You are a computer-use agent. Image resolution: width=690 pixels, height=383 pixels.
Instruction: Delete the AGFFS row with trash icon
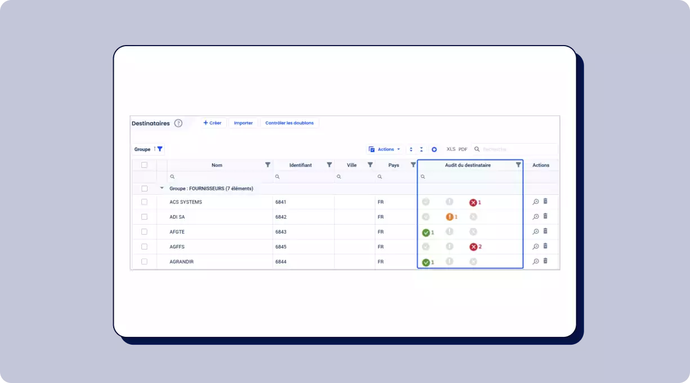tap(545, 246)
